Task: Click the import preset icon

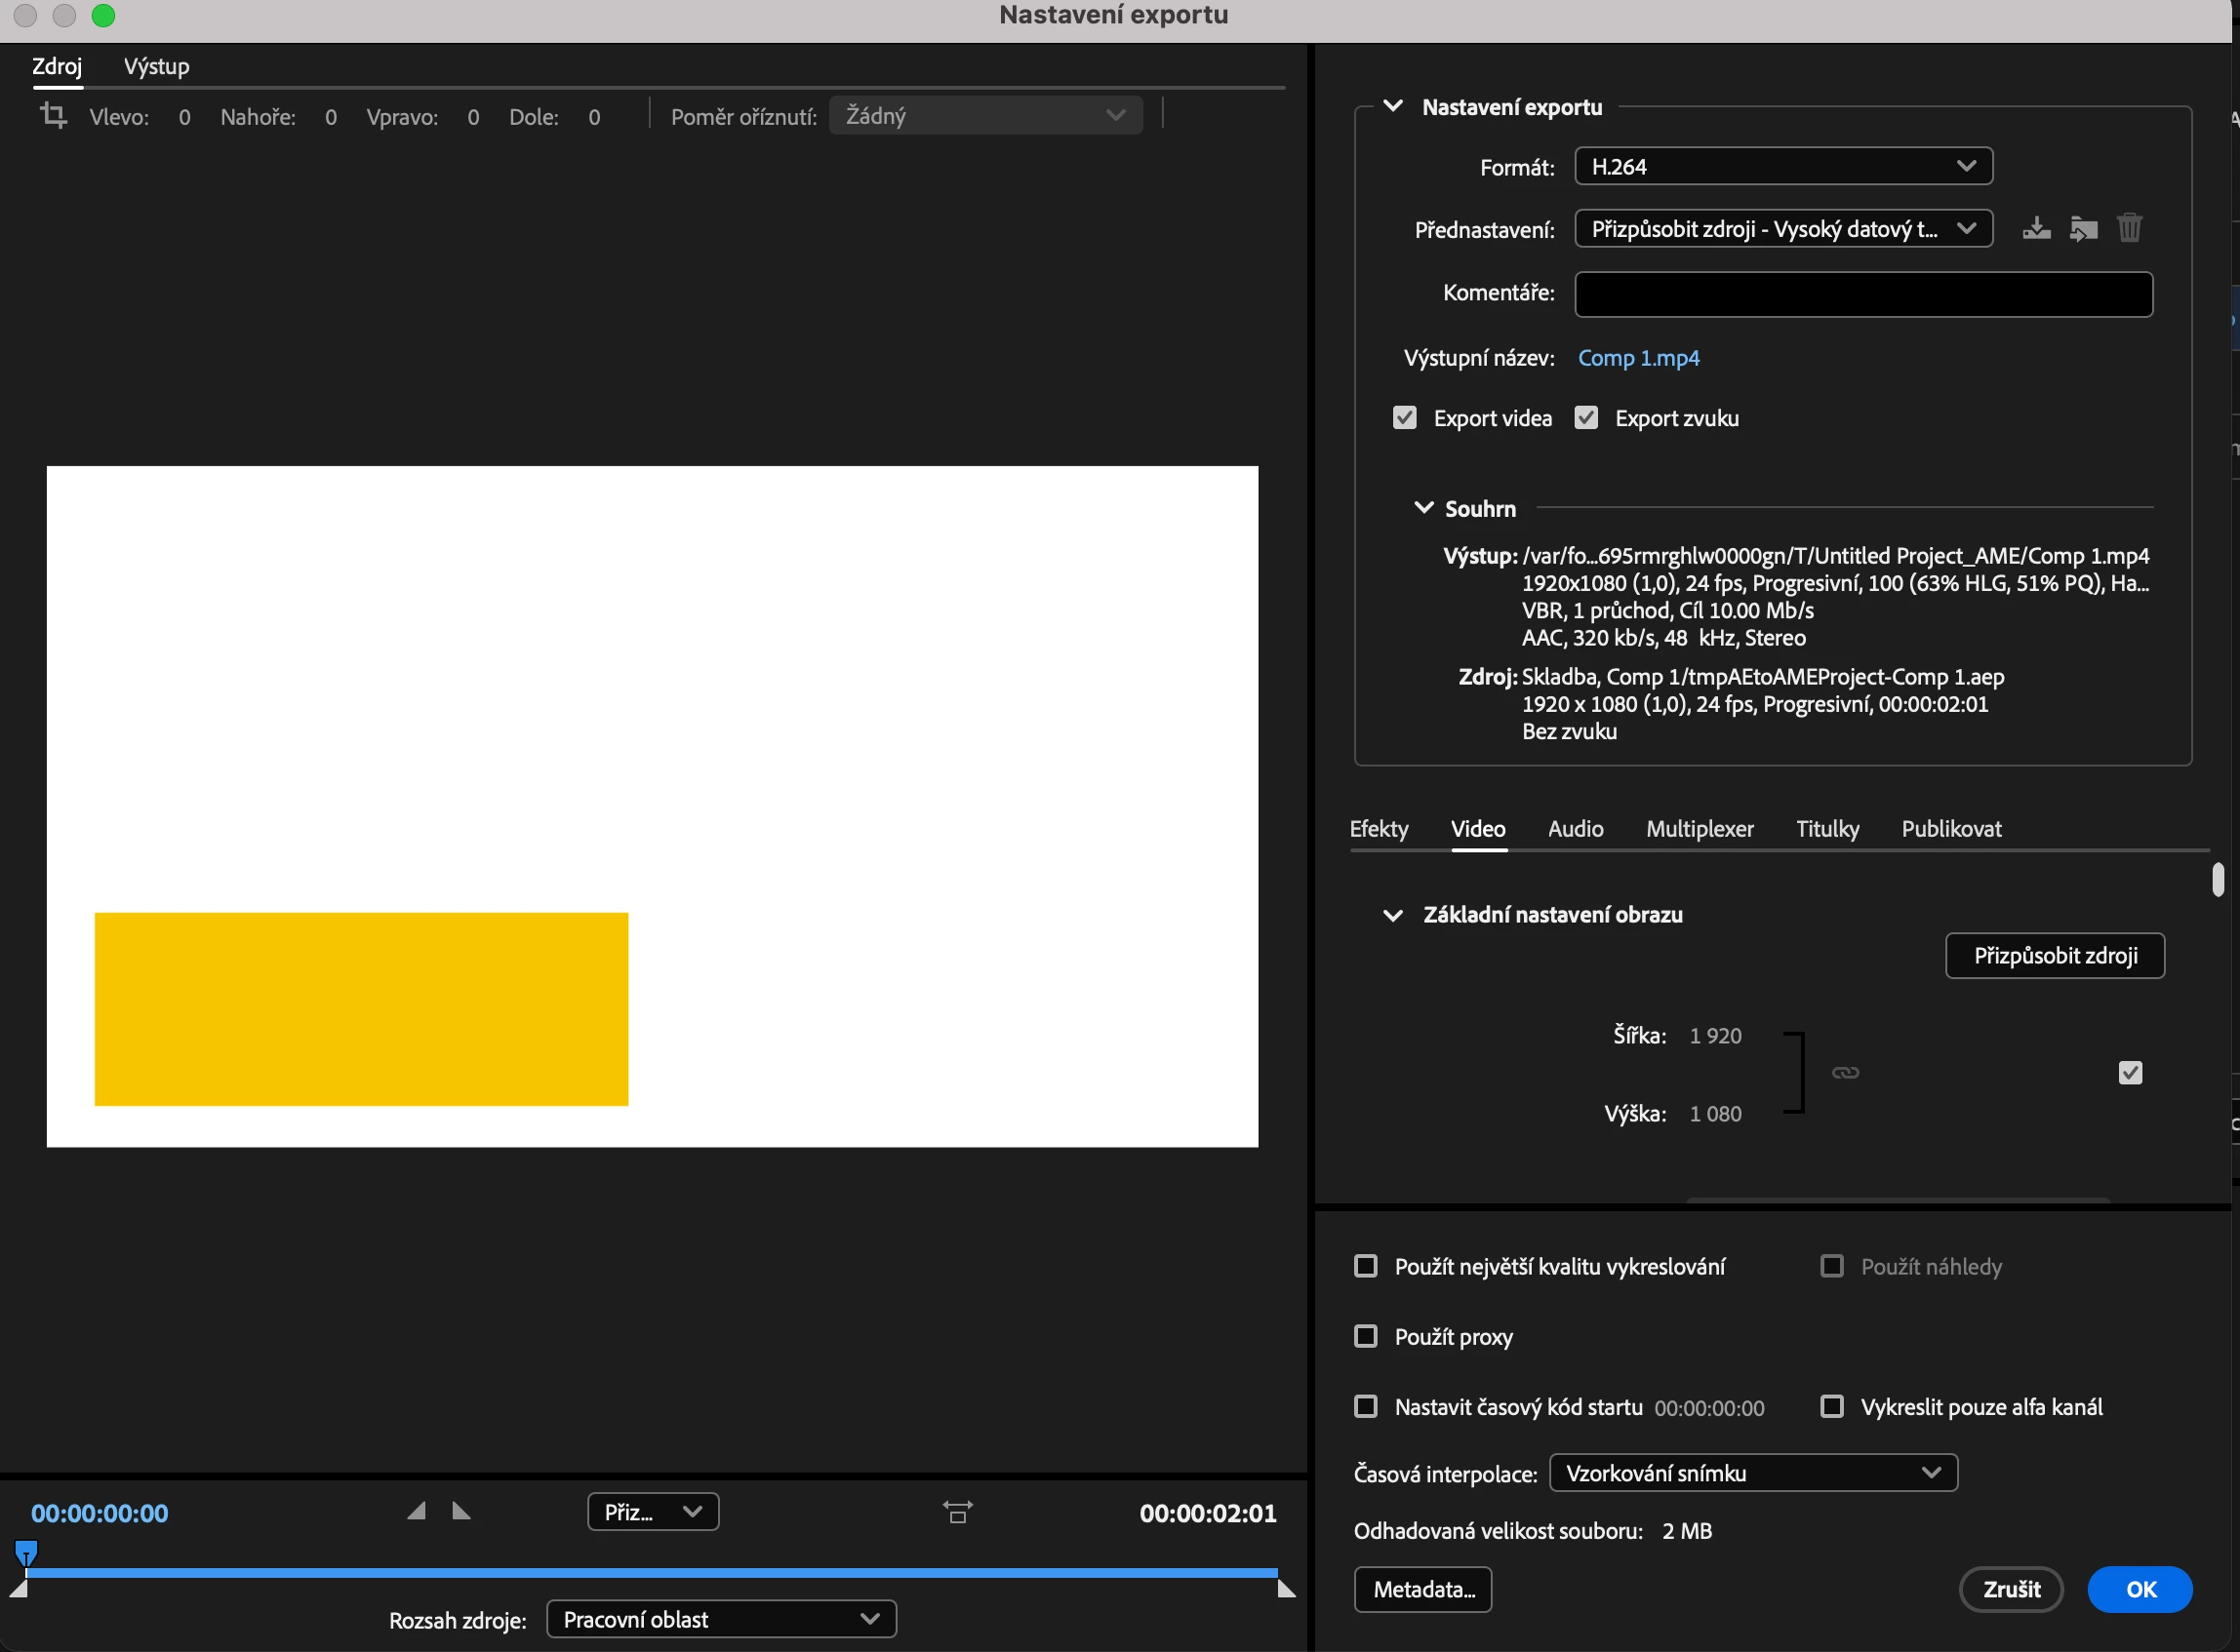Action: tap(2083, 229)
